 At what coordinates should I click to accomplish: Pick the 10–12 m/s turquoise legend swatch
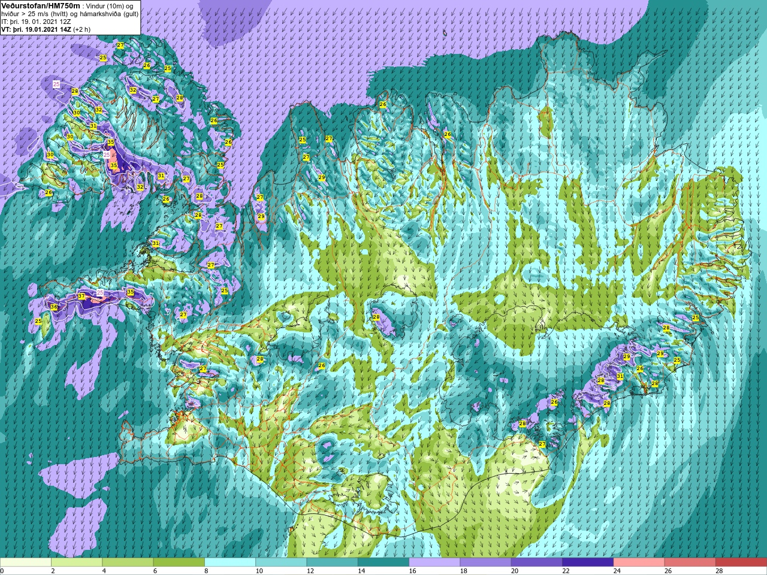pyautogui.click(x=281, y=562)
